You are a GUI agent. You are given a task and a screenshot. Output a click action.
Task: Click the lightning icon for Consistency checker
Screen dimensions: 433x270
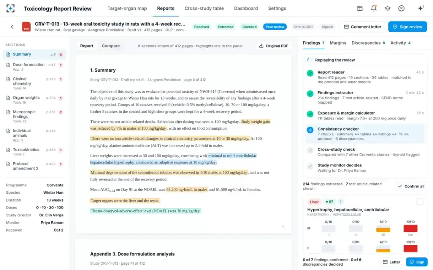310,130
